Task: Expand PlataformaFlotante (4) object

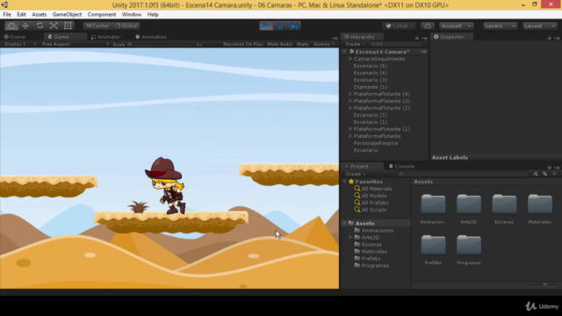Action: [x=350, y=94]
